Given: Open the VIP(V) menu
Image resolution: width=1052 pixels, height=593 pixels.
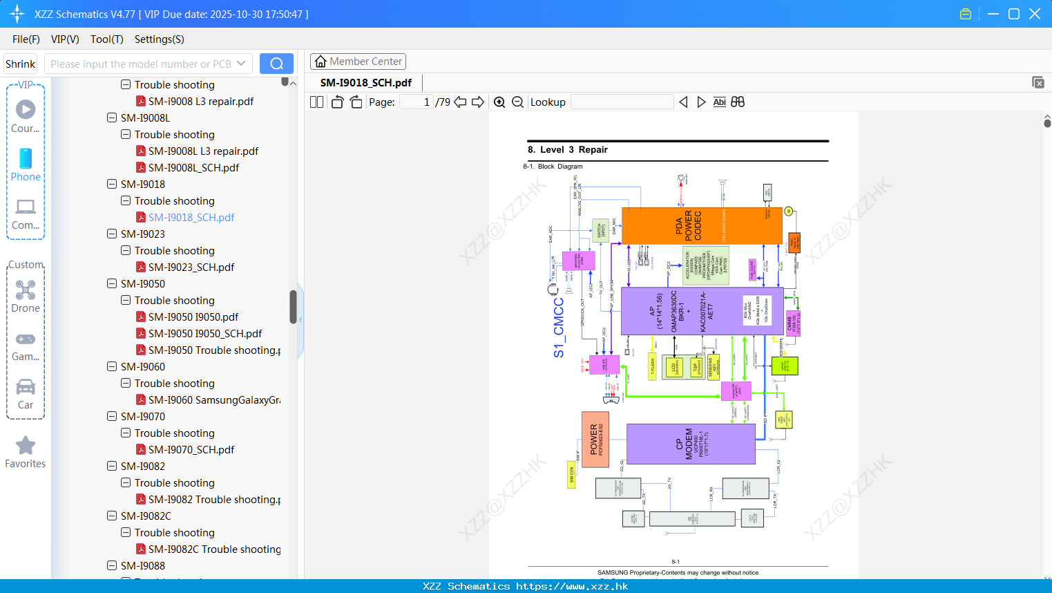Looking at the screenshot, I should (x=65, y=39).
